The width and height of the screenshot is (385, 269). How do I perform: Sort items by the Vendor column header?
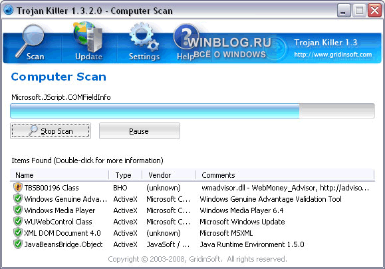coord(168,175)
